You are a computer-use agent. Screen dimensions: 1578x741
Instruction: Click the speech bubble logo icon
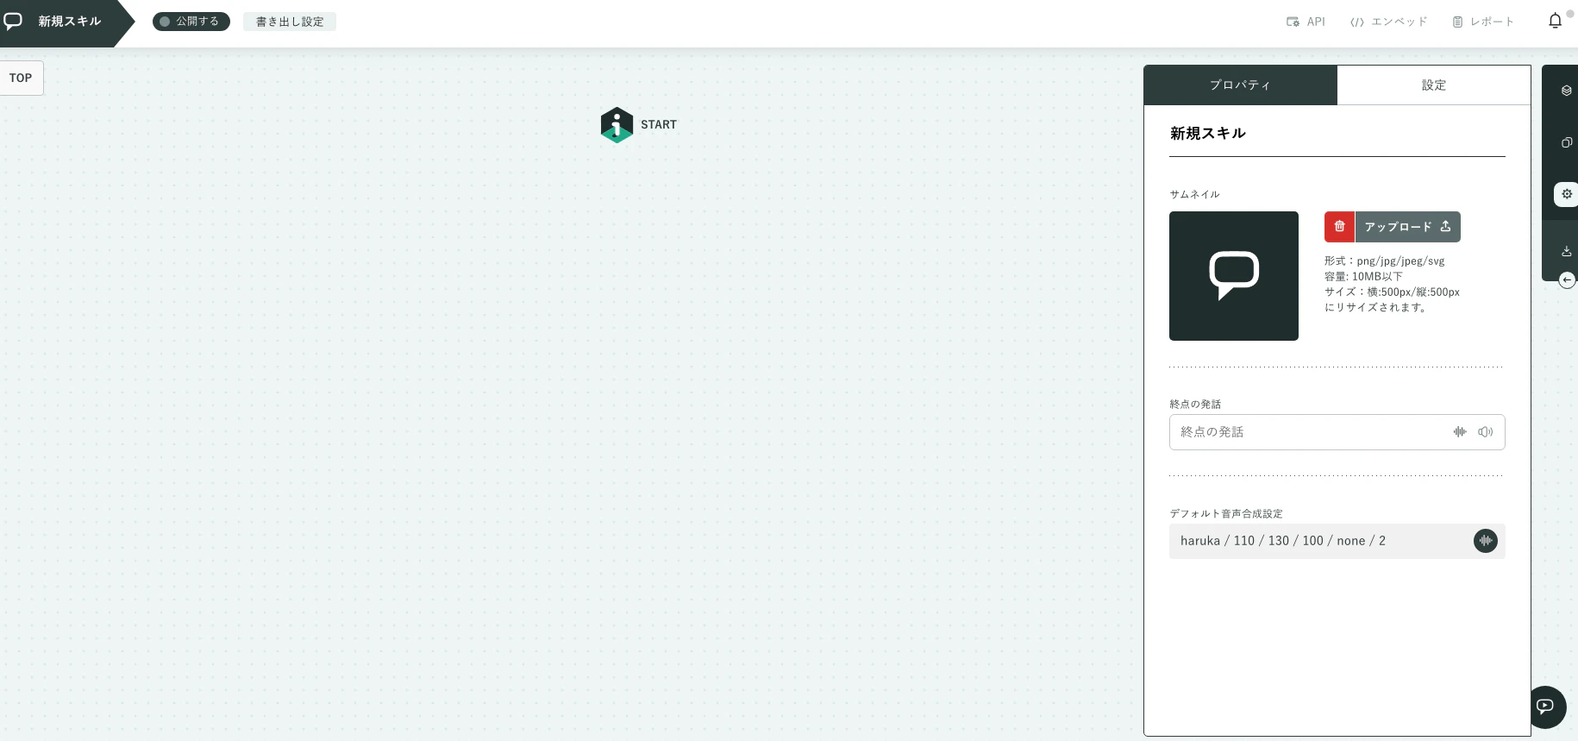point(13,21)
